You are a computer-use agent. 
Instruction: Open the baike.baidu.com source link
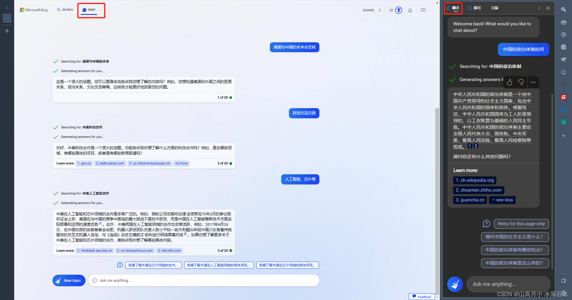110,163
